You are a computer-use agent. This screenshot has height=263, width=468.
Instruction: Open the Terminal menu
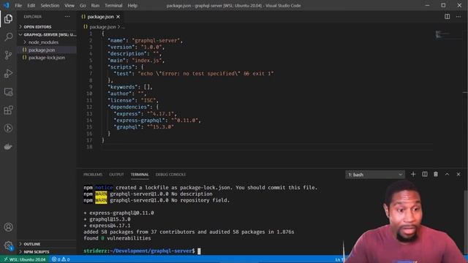click(x=113, y=5)
